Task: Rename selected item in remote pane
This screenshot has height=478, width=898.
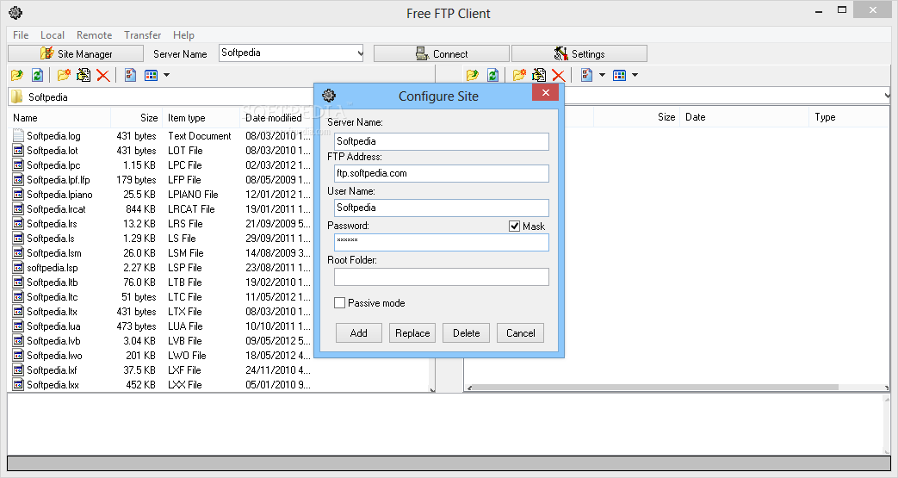Action: [539, 75]
